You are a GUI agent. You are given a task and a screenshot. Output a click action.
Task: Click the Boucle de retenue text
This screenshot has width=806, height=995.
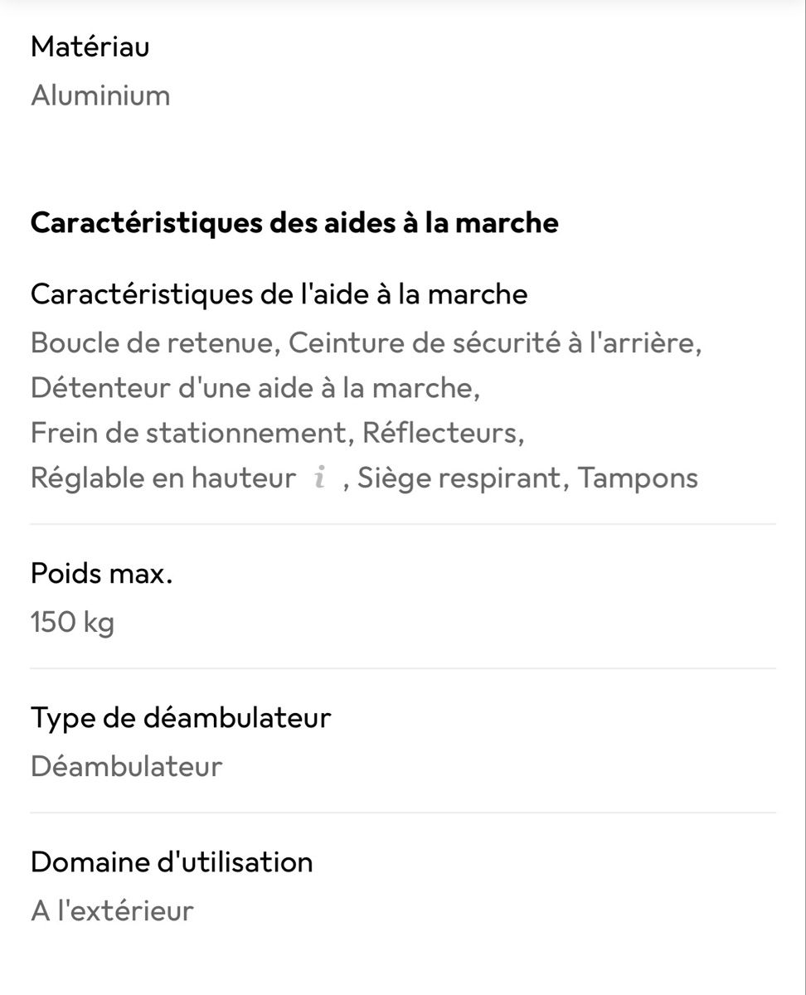coord(152,342)
